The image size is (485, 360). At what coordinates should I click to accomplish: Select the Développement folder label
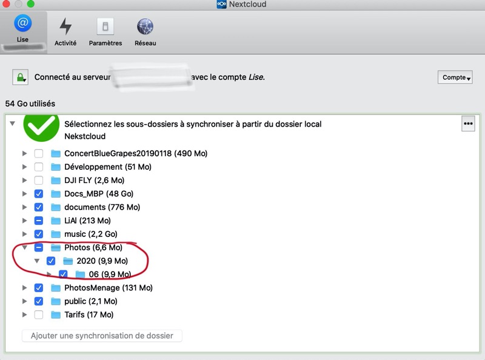pos(107,167)
